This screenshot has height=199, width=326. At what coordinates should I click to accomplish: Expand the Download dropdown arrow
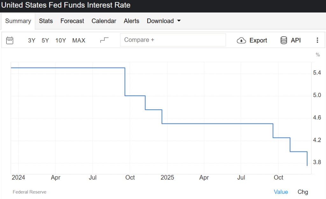(x=179, y=21)
